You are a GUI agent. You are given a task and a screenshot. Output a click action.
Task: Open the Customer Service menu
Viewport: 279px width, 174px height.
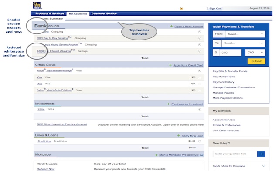coord(104,13)
